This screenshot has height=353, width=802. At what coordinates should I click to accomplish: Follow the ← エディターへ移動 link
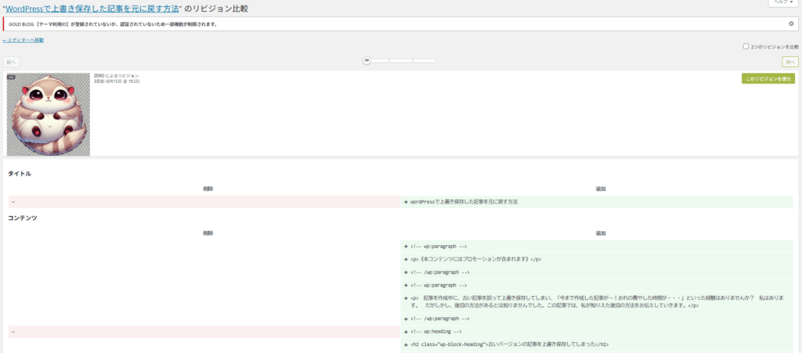tap(23, 40)
